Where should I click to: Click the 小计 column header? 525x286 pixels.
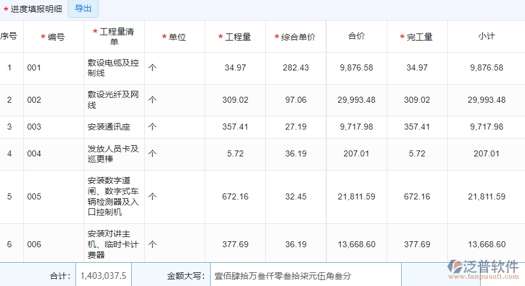486,36
